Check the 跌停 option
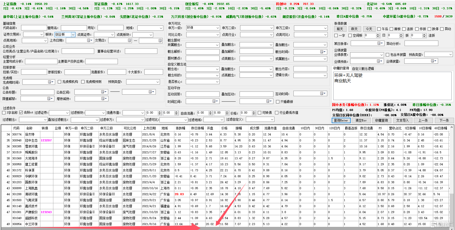Screen dimensions: 455x230 [x=430, y=29]
